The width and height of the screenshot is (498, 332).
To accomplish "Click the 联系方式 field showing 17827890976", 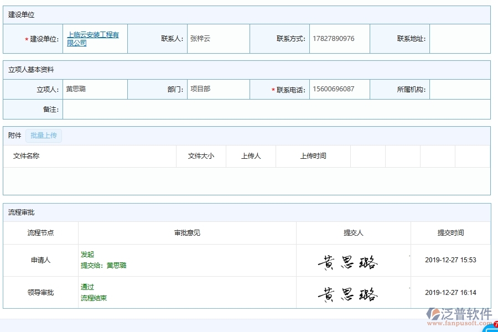I will [338, 38].
